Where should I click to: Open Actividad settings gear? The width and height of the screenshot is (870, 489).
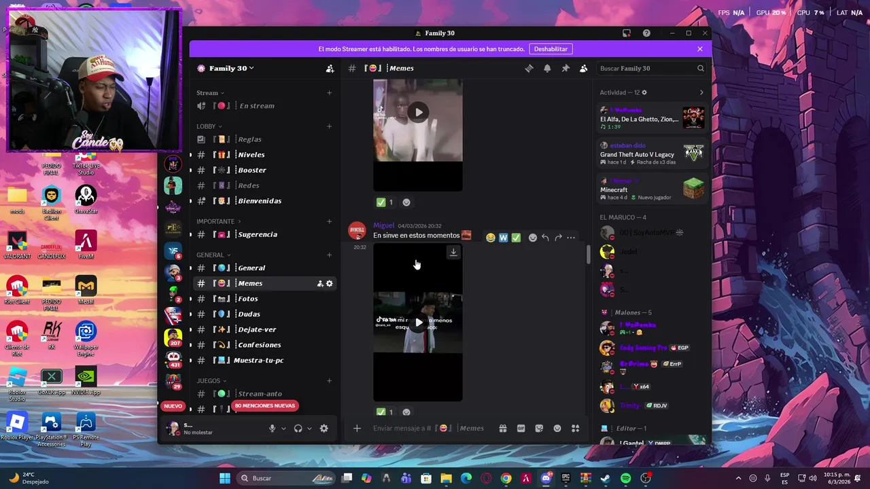coord(644,92)
